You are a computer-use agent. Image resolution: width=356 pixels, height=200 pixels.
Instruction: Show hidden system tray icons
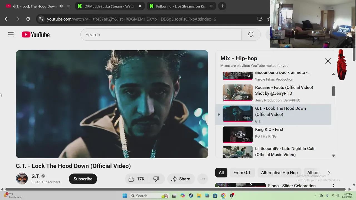coord(315,196)
